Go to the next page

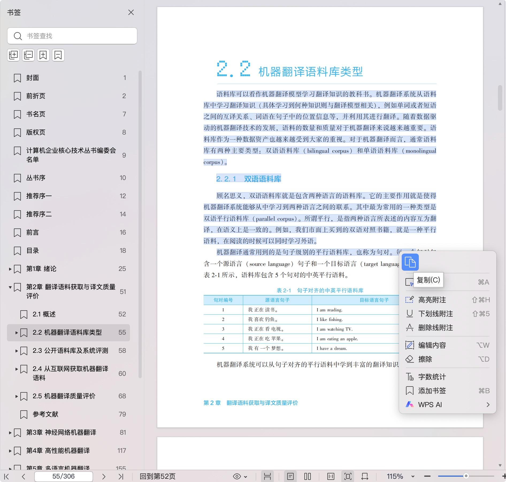coord(104,476)
